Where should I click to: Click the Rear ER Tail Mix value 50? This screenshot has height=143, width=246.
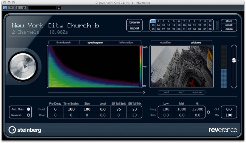134,115
